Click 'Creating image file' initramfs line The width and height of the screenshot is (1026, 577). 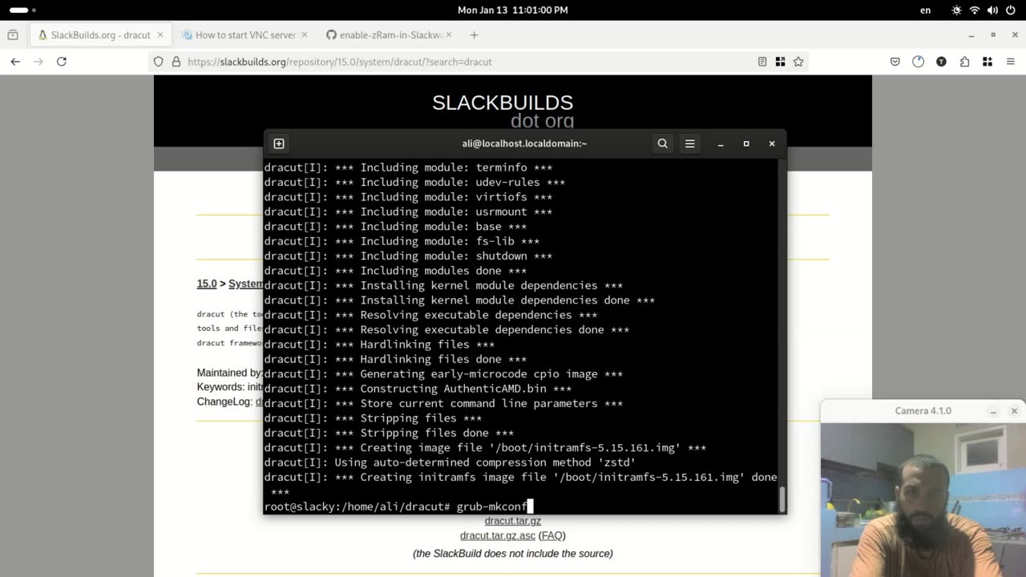[485, 448]
